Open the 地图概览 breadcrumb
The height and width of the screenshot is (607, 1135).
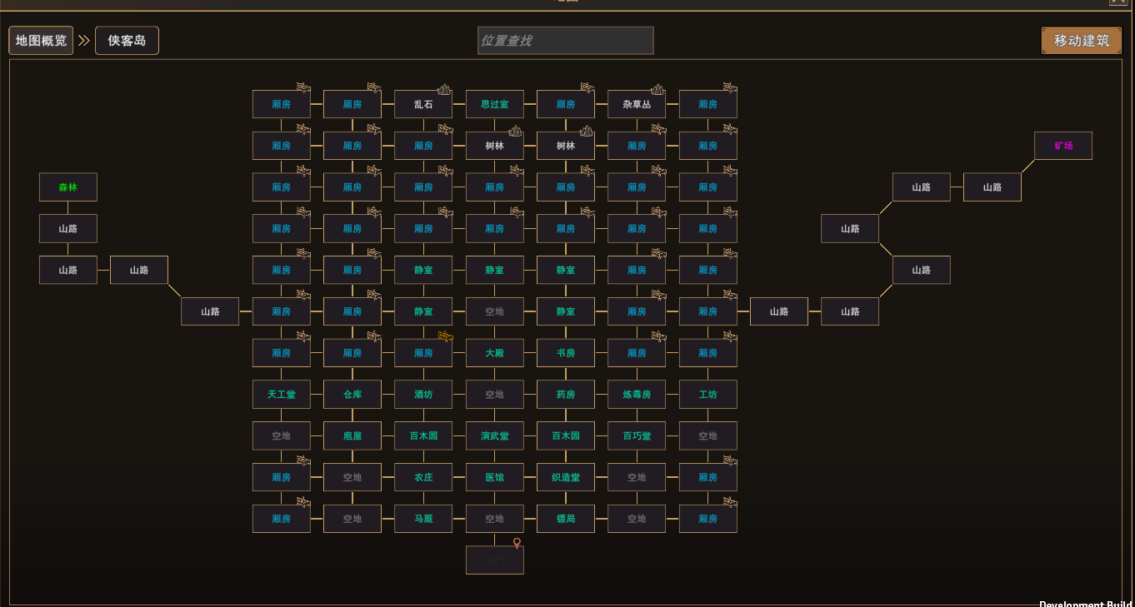coord(41,40)
